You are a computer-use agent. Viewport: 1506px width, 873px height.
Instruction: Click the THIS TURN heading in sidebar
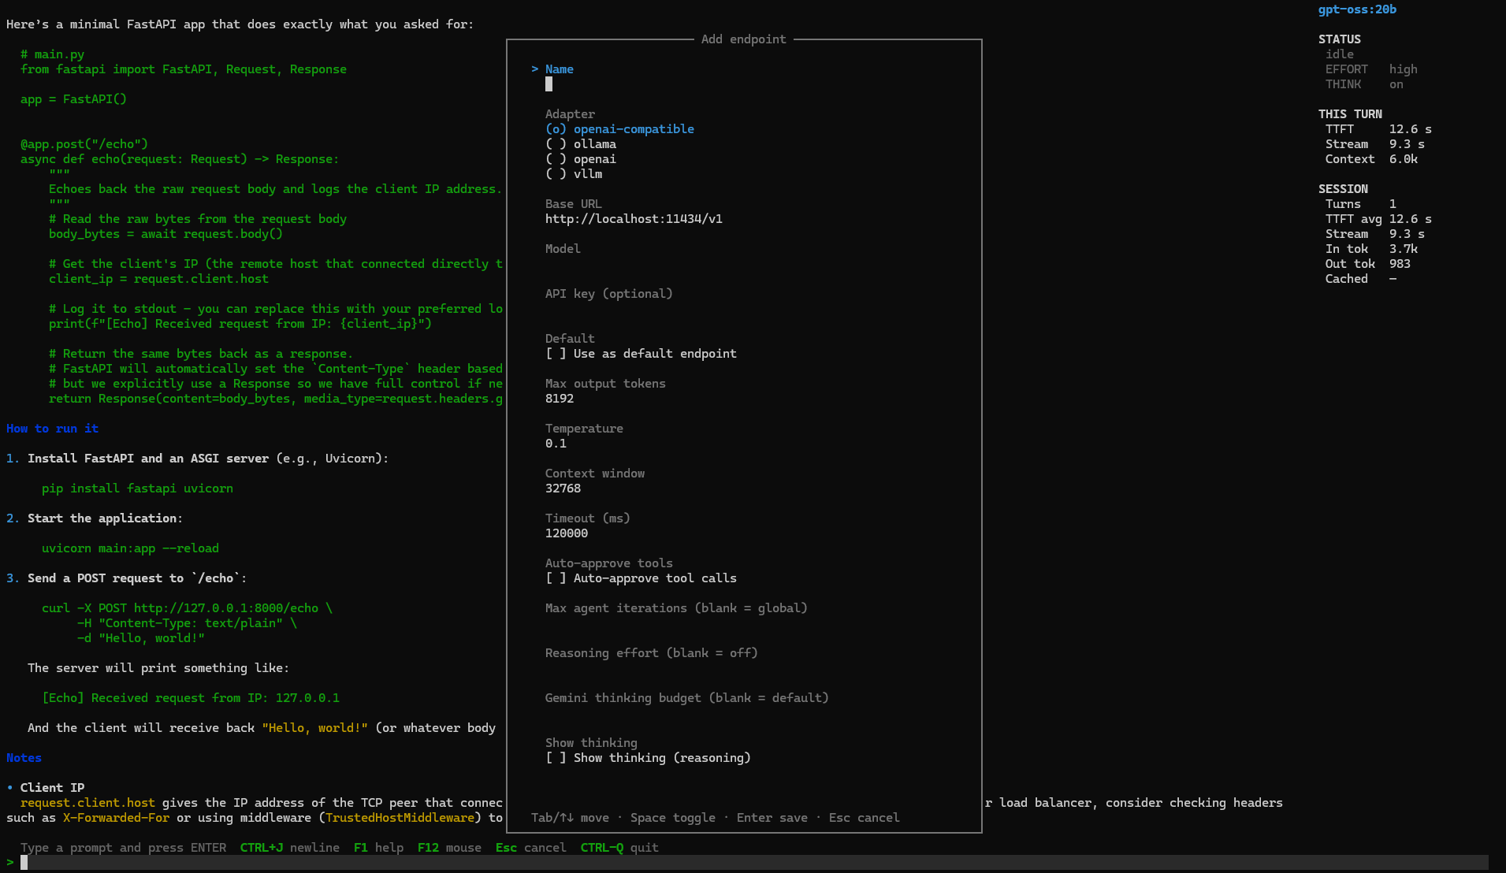coord(1350,114)
